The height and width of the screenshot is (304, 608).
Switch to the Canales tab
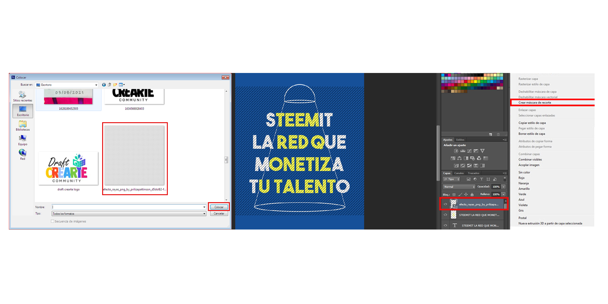pyautogui.click(x=459, y=173)
